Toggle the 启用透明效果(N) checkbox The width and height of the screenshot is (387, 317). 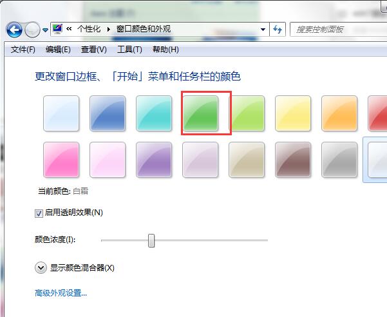(x=39, y=213)
